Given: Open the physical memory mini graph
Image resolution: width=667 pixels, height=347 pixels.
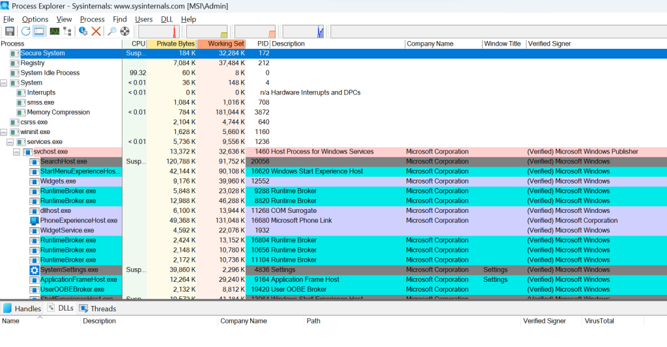Looking at the screenshot, I should coord(255,31).
